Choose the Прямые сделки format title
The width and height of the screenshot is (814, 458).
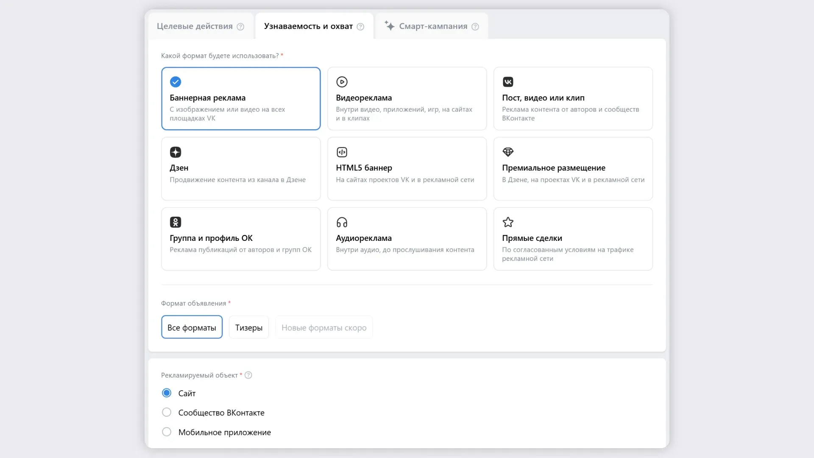tap(532, 238)
